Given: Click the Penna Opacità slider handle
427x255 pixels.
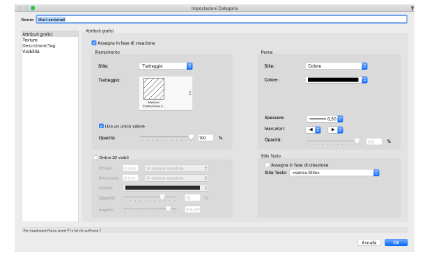Looking at the screenshot, I should click(x=357, y=141).
